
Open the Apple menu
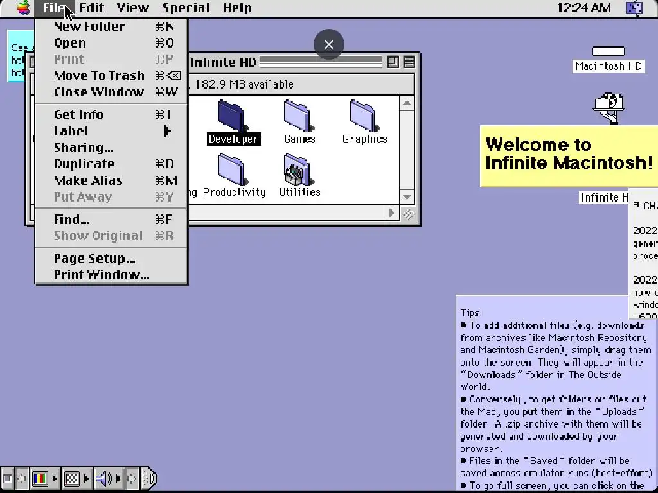tap(24, 8)
